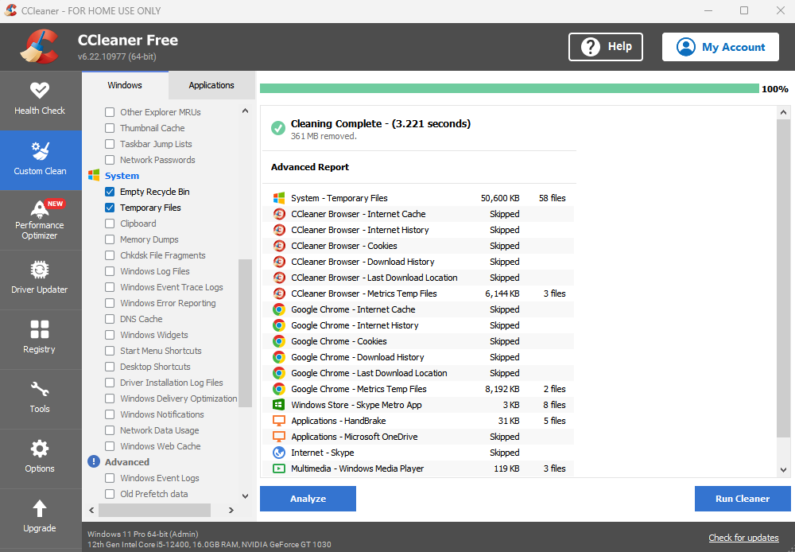Switch to the Applications tab

(211, 85)
